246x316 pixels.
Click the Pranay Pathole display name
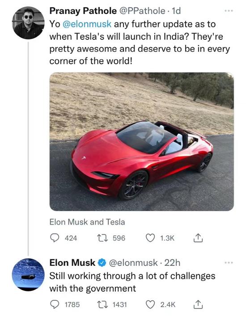83,11
